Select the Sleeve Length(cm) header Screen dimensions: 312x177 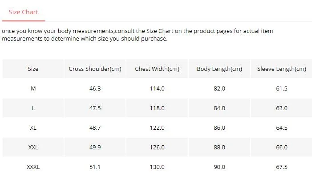pyautogui.click(x=282, y=69)
